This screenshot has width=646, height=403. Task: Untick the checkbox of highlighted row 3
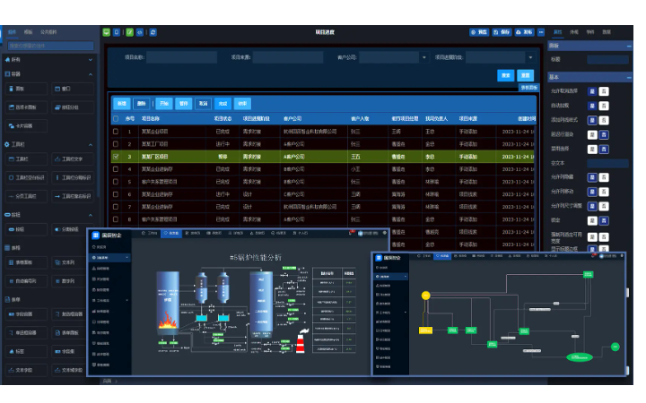[x=116, y=157]
